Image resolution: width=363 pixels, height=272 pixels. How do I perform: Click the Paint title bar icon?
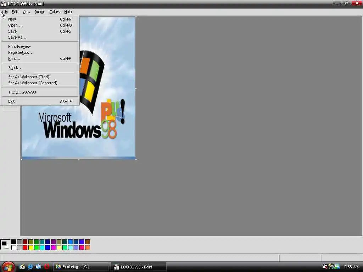click(x=4, y=4)
